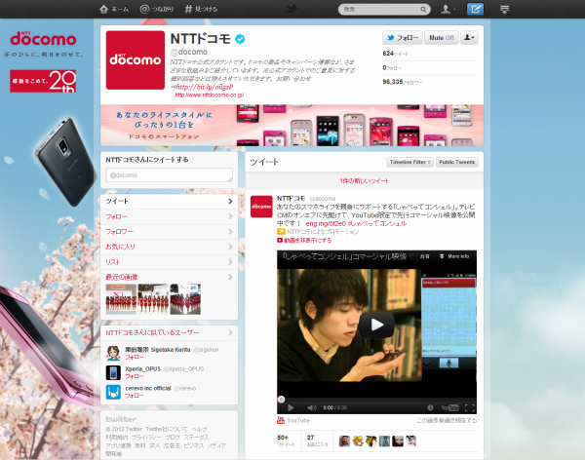Click the extension icon right of compose button
The image size is (585, 460).
(504, 10)
